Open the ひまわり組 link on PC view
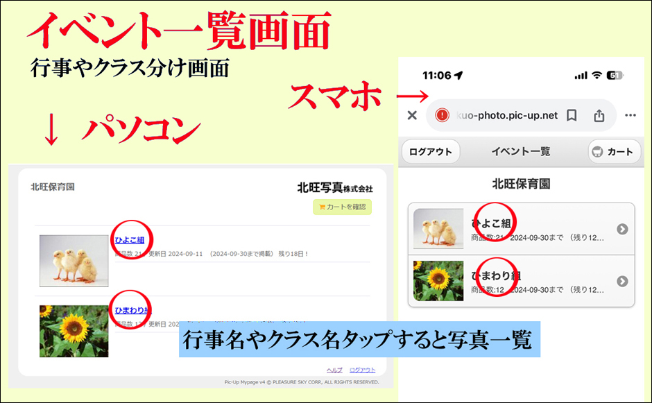652x403 pixels. point(131,310)
